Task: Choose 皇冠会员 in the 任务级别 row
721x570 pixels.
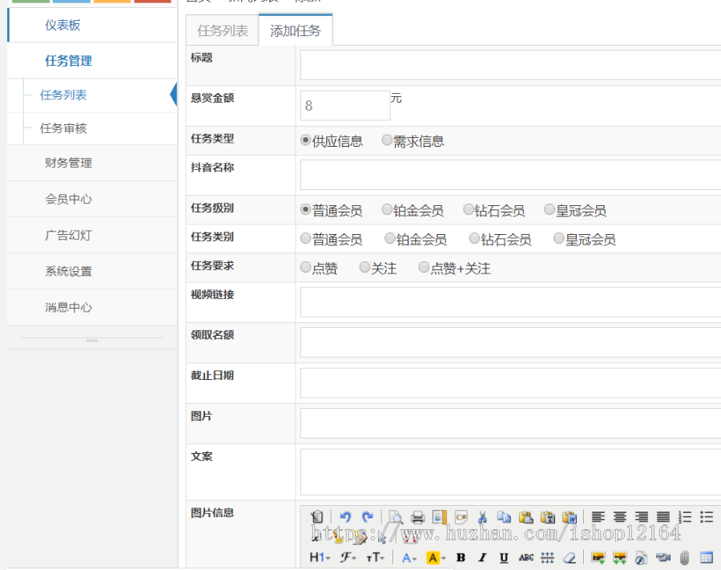Action: [x=550, y=209]
